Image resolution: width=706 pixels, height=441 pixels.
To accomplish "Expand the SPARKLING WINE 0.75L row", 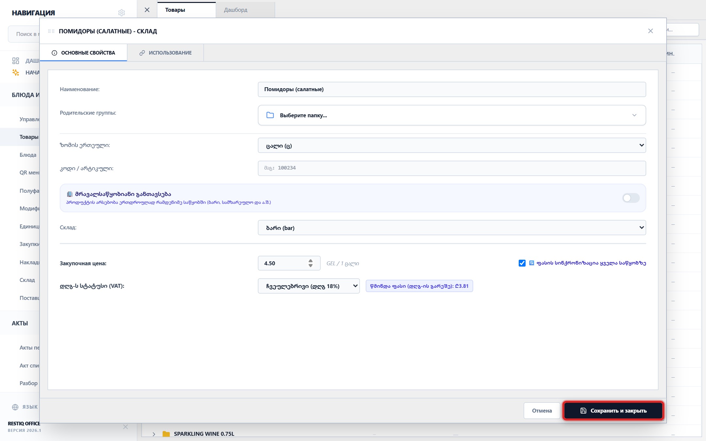I will click(154, 434).
